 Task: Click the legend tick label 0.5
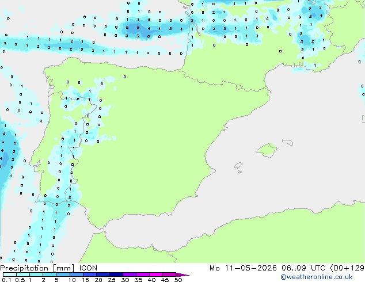click(20, 280)
